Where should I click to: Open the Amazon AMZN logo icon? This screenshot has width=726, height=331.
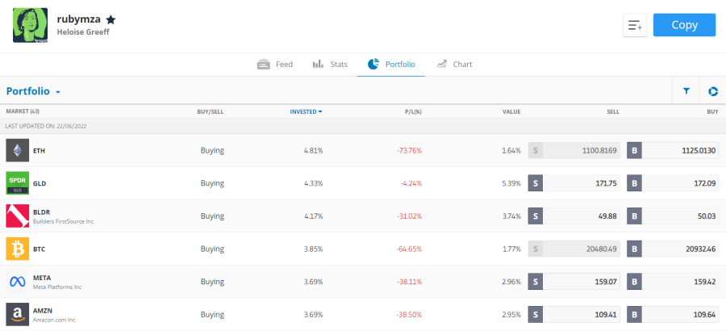click(18, 315)
